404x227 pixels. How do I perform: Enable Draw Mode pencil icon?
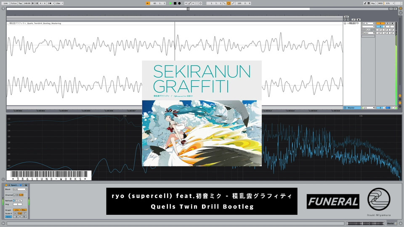(365, 3)
